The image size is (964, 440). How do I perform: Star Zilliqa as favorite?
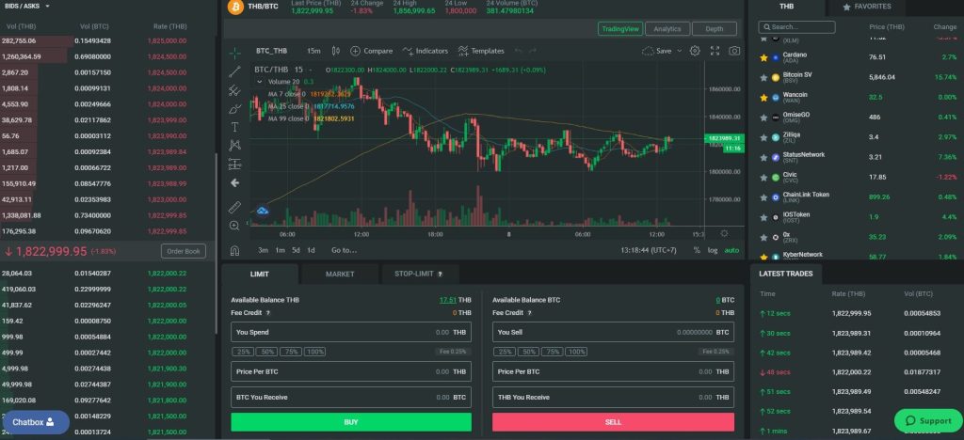point(763,137)
